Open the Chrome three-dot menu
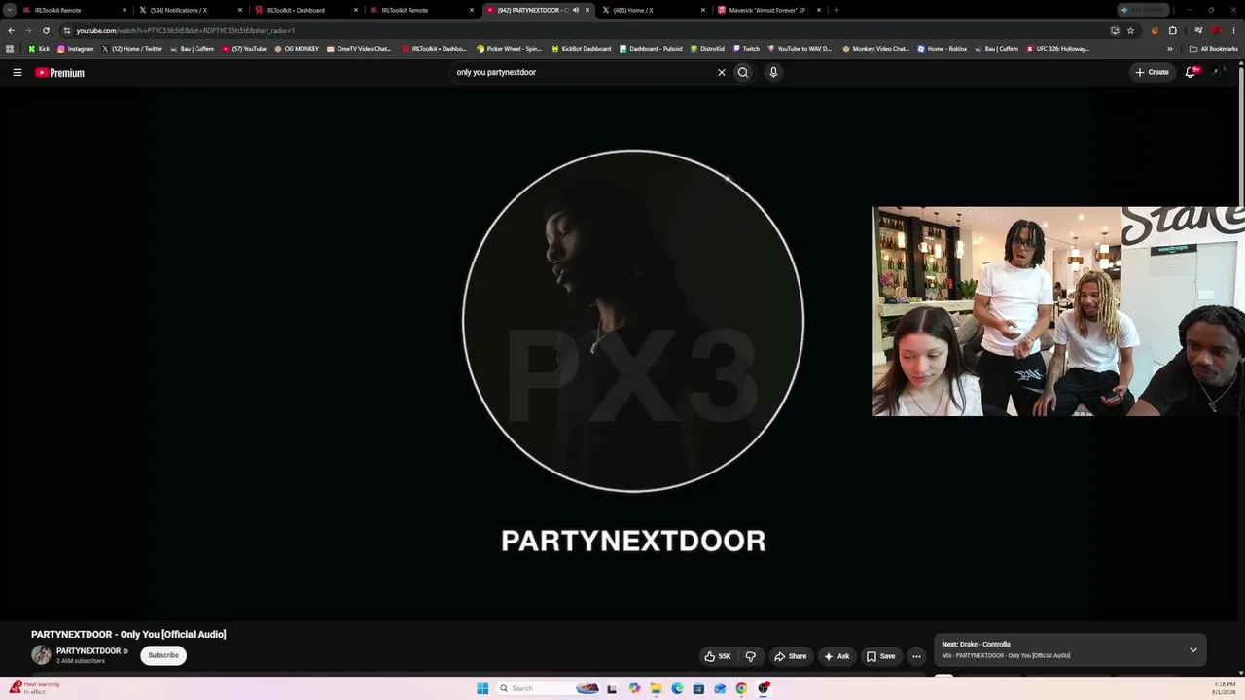Screen dimensions: 1245x700 (x=1233, y=30)
